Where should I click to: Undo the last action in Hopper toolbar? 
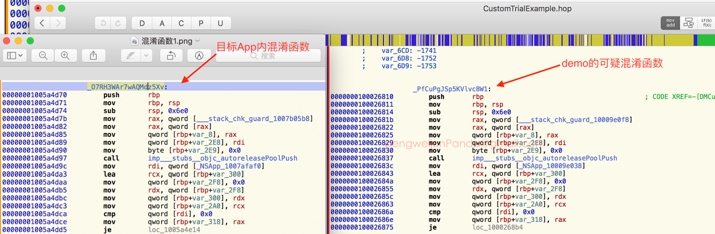103,23
